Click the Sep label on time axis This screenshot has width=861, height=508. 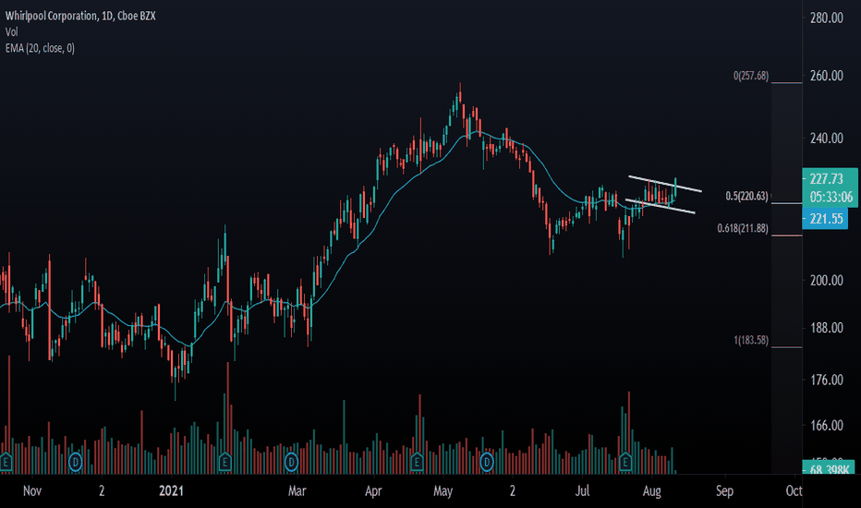tap(724, 491)
